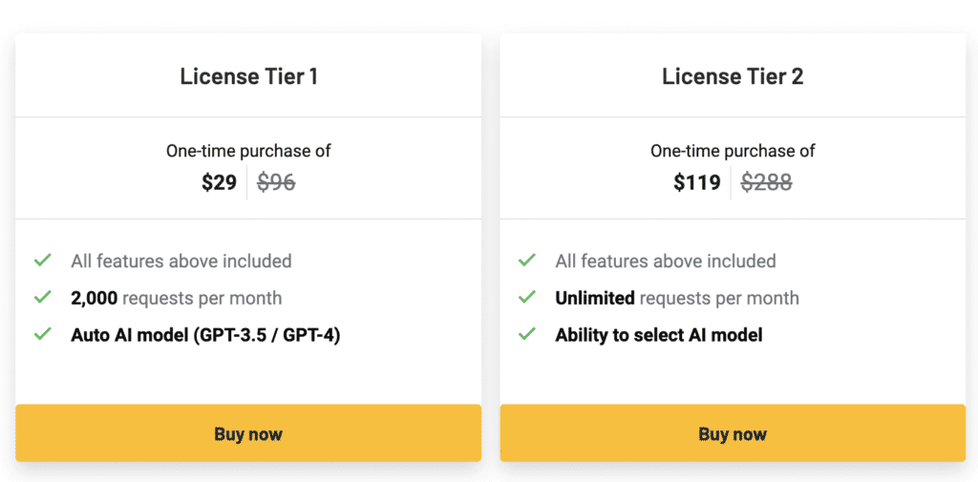This screenshot has height=482, width=978.
Task: Click the License Tier 2 heading
Action: 733,77
